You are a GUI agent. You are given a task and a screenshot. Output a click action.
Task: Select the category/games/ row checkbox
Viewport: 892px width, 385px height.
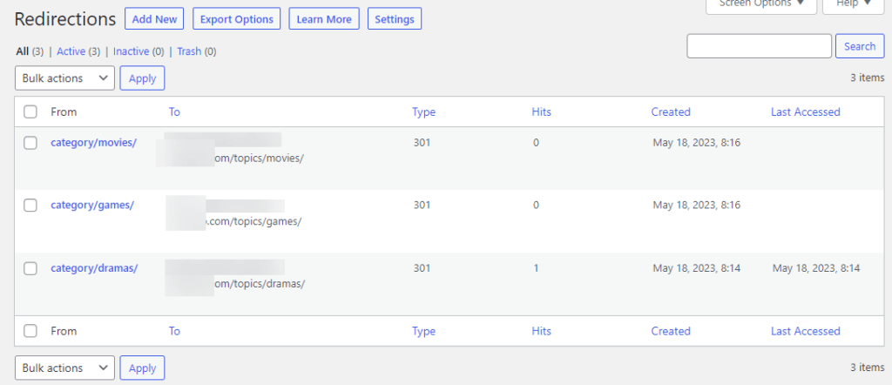click(30, 206)
